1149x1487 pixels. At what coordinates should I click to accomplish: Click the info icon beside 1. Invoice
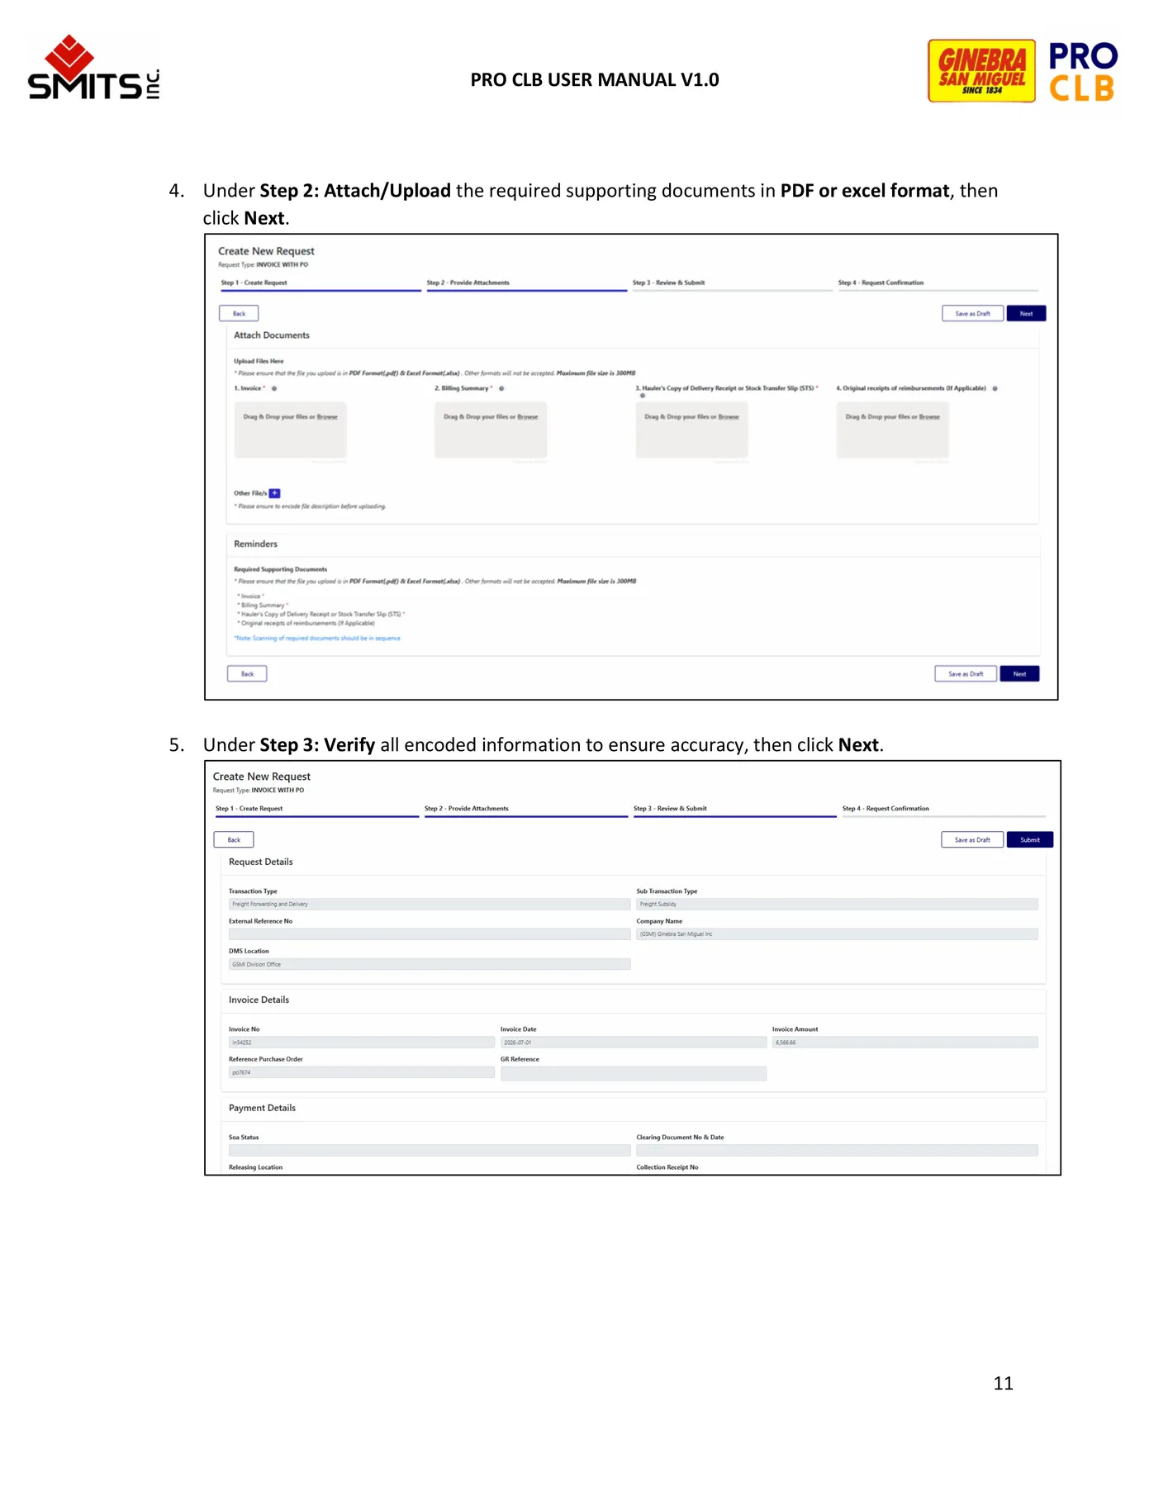274,388
